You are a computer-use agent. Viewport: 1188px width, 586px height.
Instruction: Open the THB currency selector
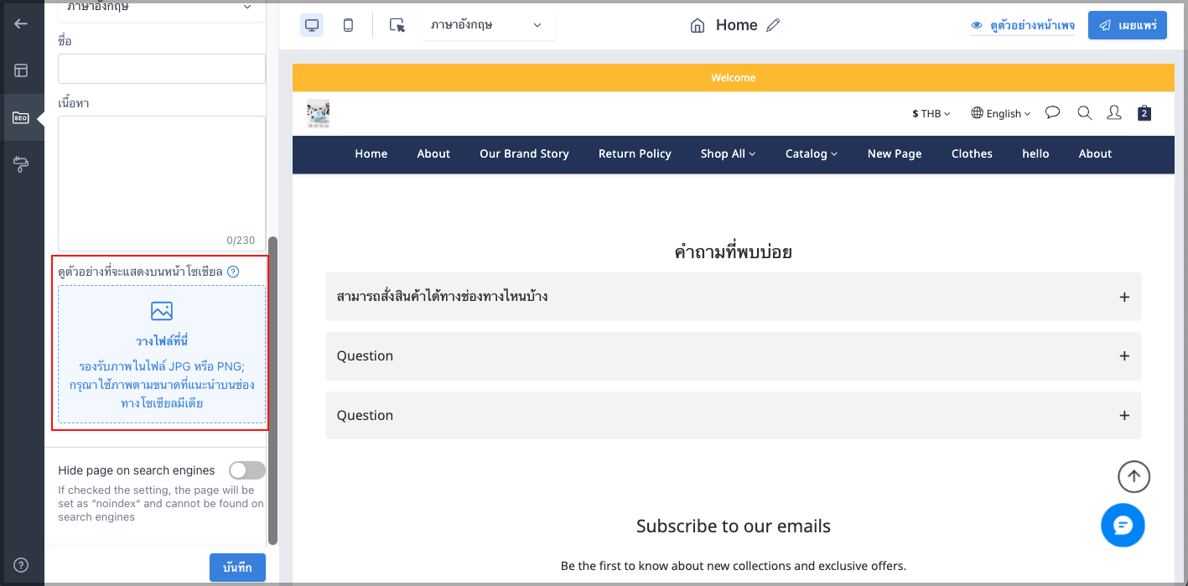[931, 113]
